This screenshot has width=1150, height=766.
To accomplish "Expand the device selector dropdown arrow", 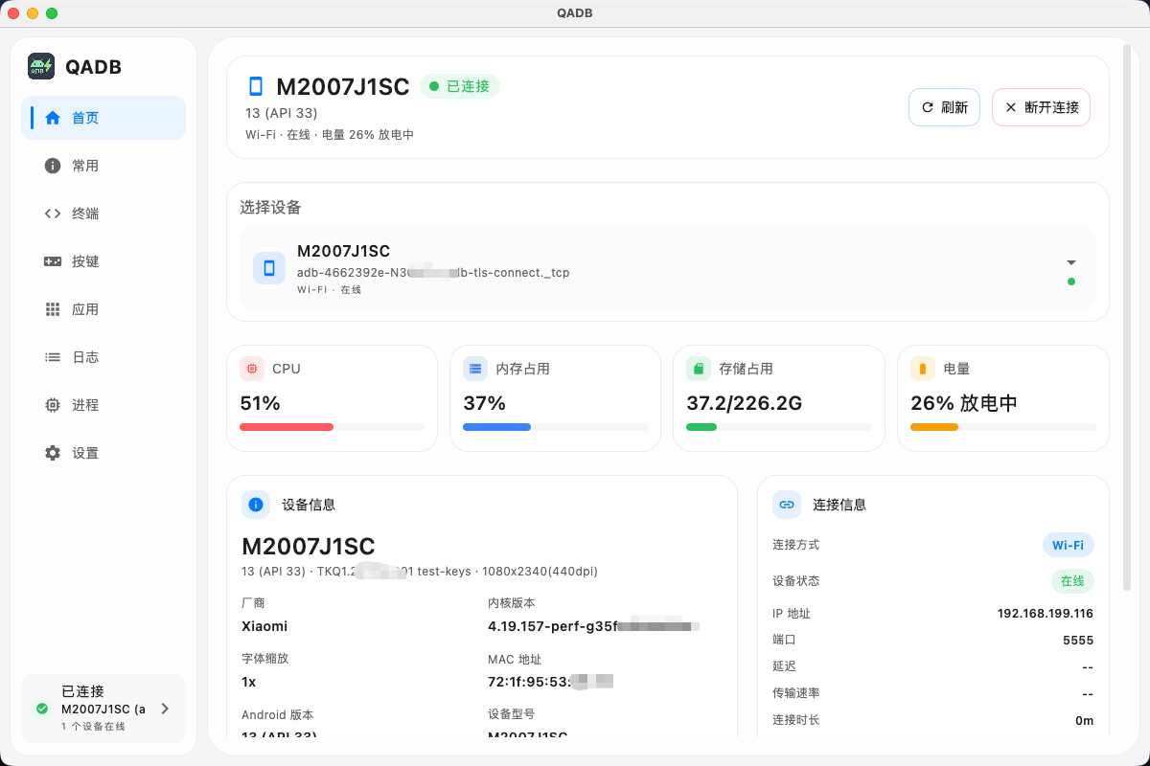I will click(x=1071, y=262).
